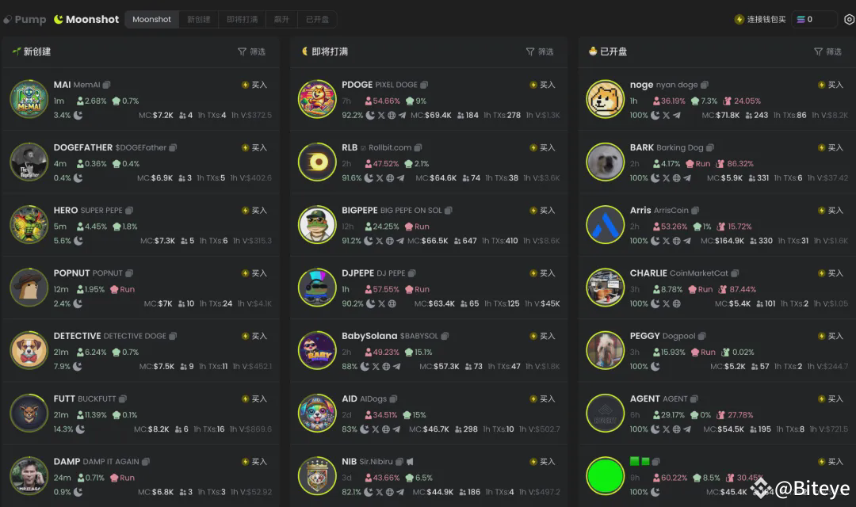856x507 pixels.
Task: Select the Moonshot view tab
Action: pos(151,20)
